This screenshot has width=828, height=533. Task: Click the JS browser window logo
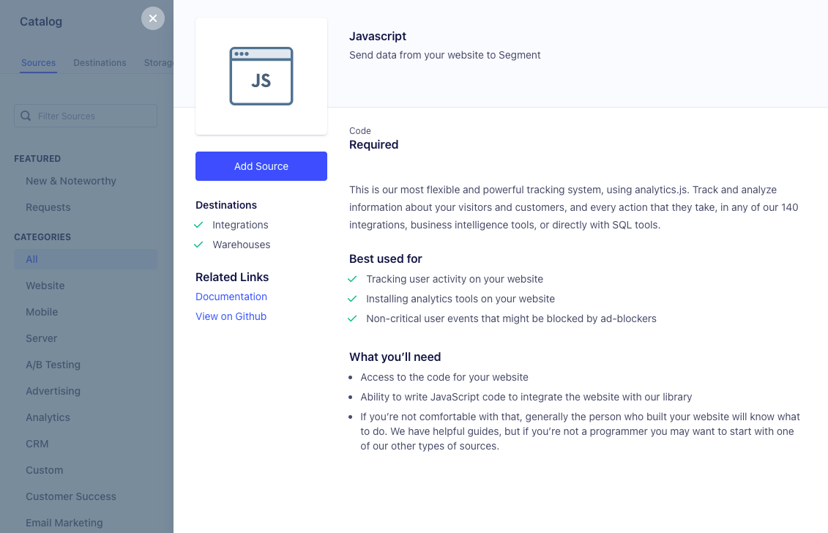pos(261,76)
